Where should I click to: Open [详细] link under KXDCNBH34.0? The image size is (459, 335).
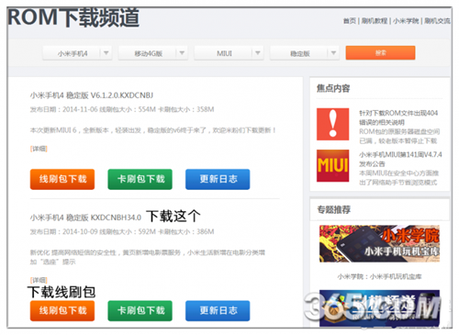[x=39, y=280]
